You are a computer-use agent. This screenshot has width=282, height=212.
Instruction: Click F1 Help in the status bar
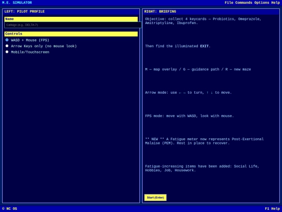pyautogui.click(x=272, y=208)
